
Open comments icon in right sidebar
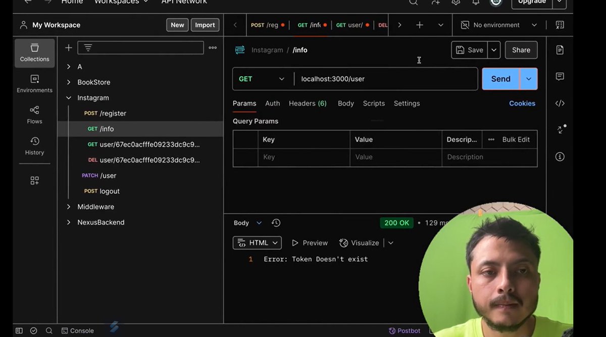pos(560,76)
